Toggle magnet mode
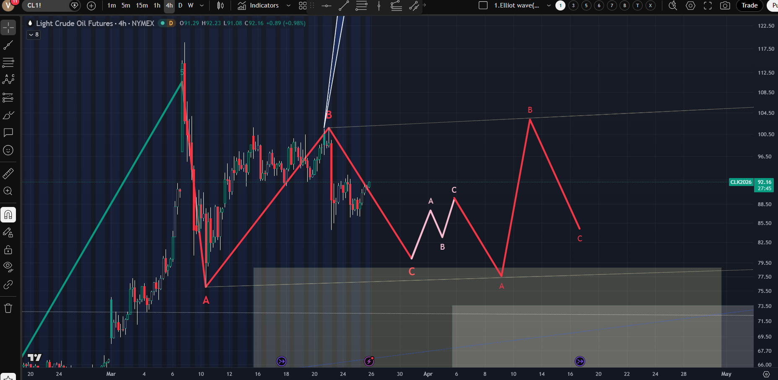778x380 pixels. pos(8,215)
